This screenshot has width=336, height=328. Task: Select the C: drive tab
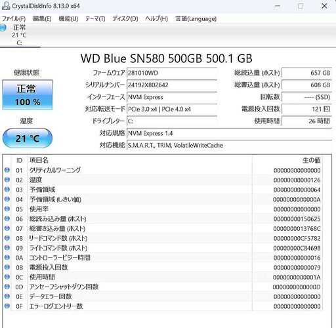[x=19, y=35]
